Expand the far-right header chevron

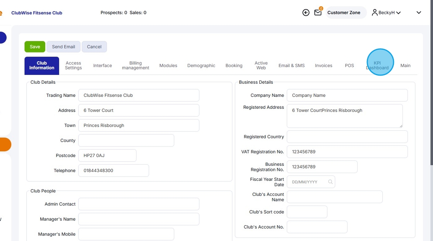pyautogui.click(x=419, y=13)
